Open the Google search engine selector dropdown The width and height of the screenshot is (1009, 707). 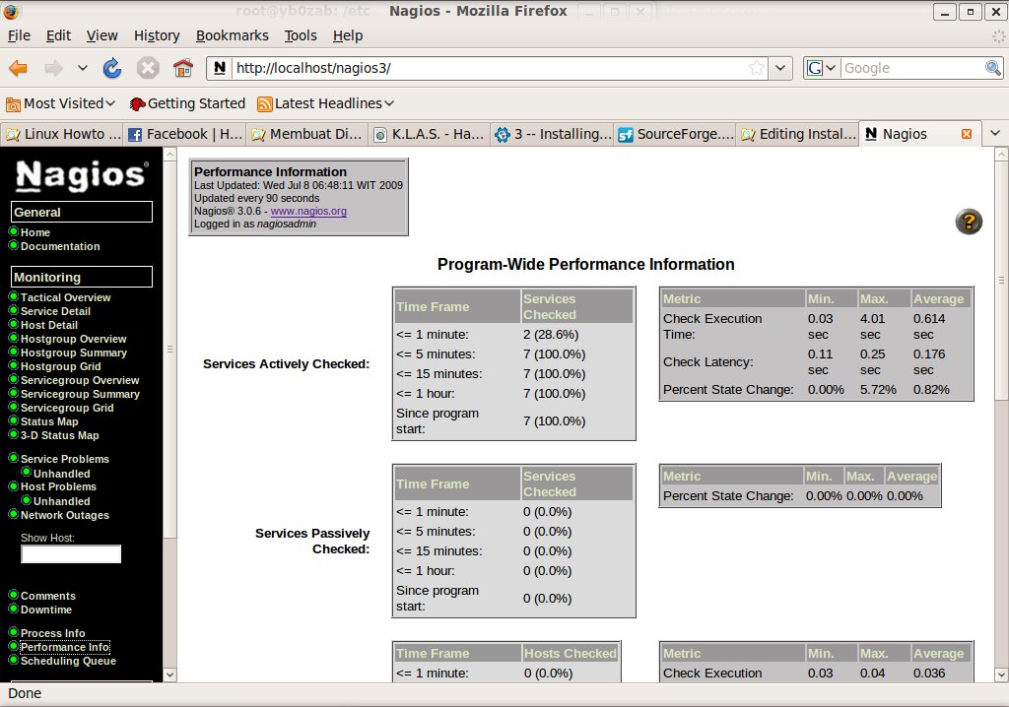[822, 68]
